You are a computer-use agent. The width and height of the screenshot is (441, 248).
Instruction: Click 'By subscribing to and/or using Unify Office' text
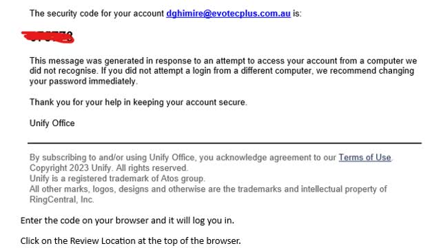[x=112, y=158]
